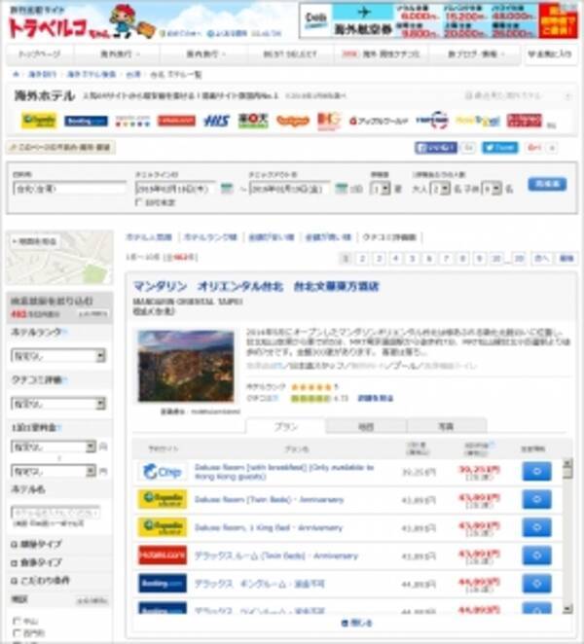
Task: Click the blue search button
Action: click(x=547, y=184)
